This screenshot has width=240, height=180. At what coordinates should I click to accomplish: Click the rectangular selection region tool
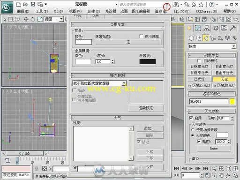point(11,19)
